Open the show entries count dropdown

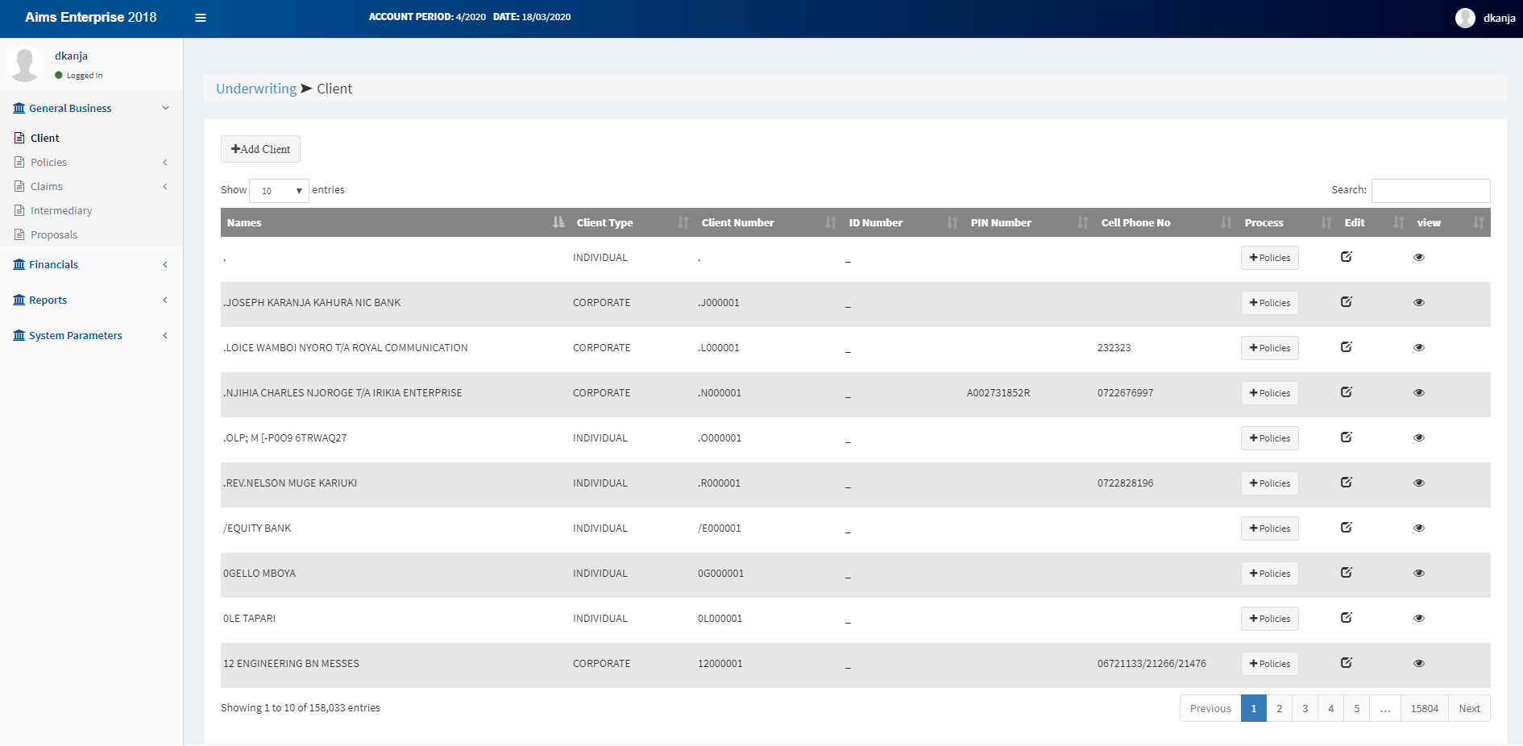(279, 191)
